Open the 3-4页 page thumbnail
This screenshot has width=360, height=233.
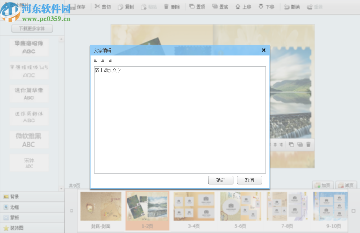coord(194,206)
